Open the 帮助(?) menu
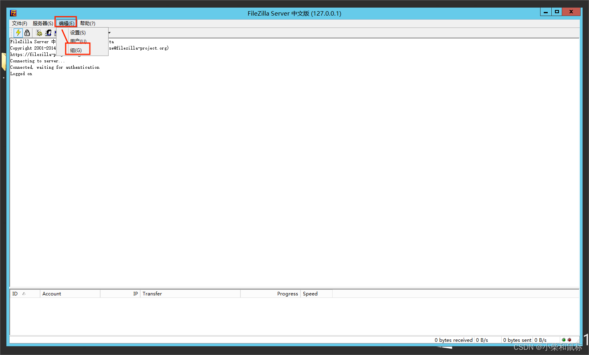Screen dimensions: 589x355 [87, 23]
